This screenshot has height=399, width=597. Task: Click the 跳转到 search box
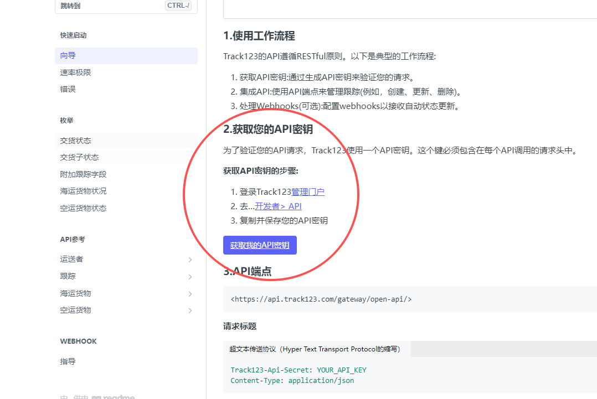(x=126, y=6)
